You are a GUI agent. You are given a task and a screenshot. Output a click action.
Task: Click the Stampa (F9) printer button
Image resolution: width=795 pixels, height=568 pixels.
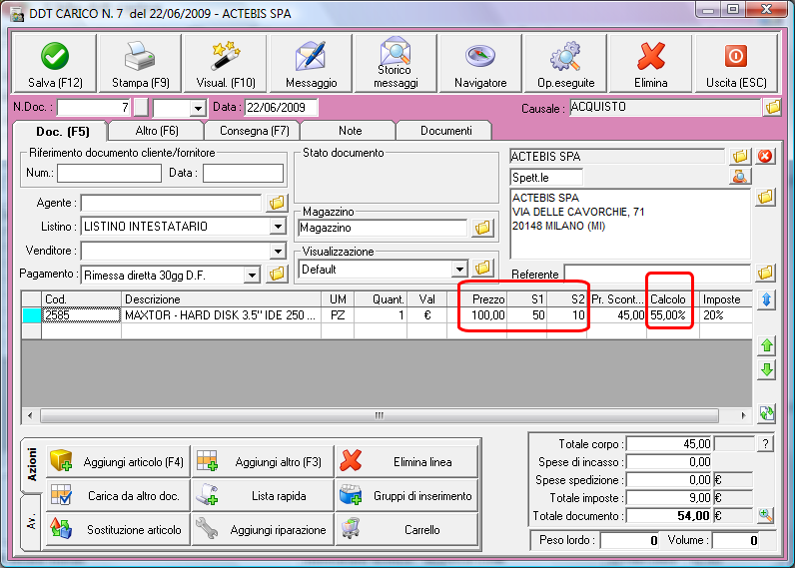(141, 64)
